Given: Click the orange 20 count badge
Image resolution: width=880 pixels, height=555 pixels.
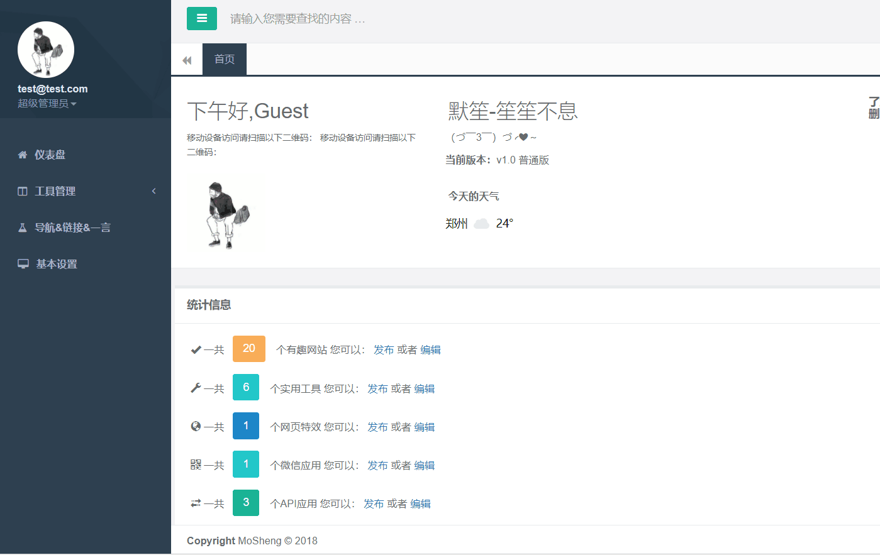Looking at the screenshot, I should point(249,349).
